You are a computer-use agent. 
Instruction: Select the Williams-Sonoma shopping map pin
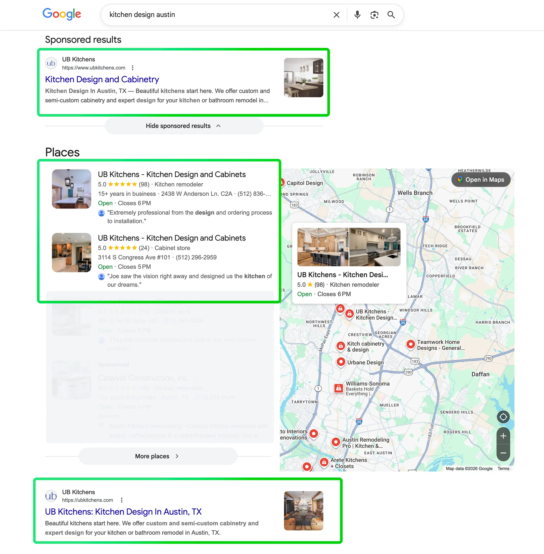point(339,388)
